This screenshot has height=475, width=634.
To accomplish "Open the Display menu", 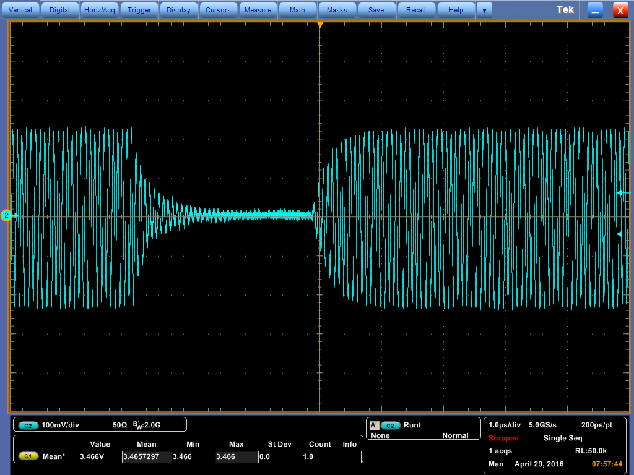I will coord(178,10).
